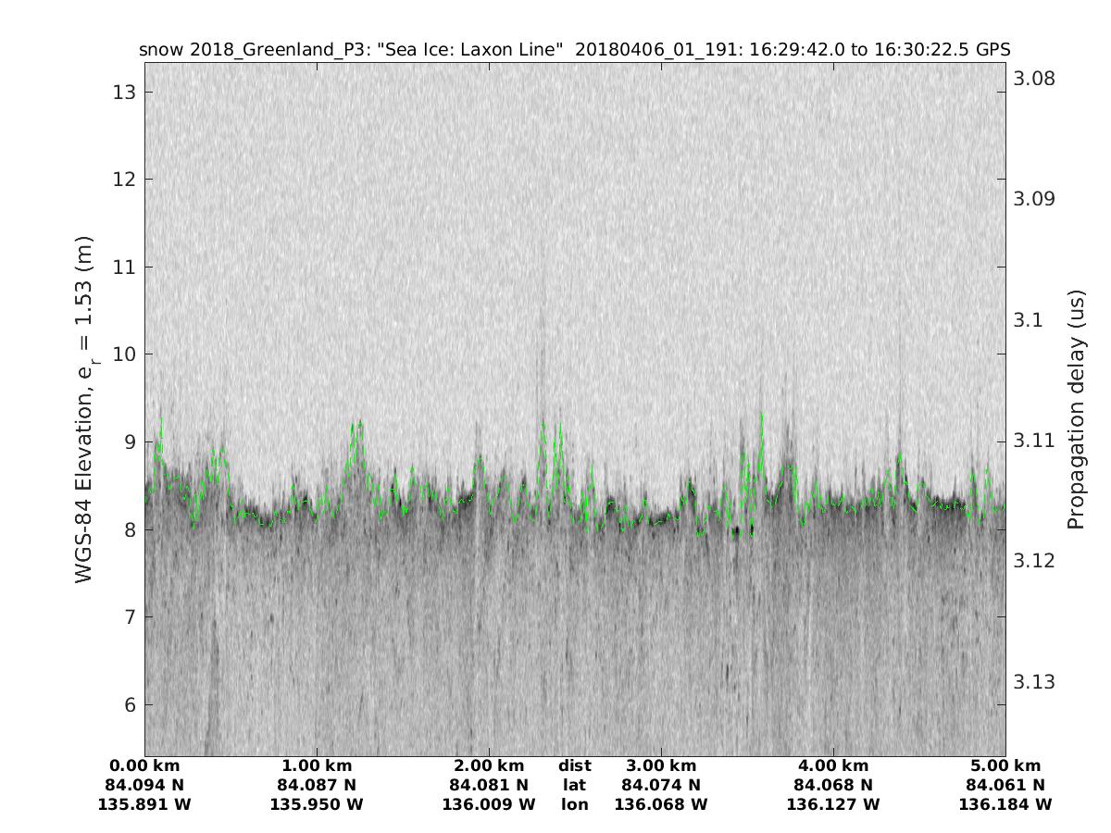Click the 136.127 W longitude label

tap(833, 805)
